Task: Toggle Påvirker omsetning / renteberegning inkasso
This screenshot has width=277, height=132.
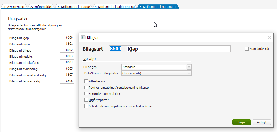Action: tap(86, 88)
